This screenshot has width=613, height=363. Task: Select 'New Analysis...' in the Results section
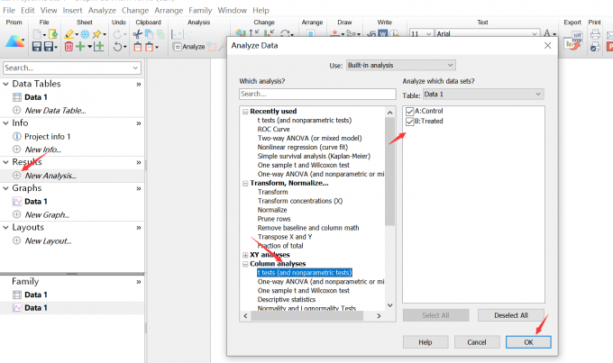50,175
